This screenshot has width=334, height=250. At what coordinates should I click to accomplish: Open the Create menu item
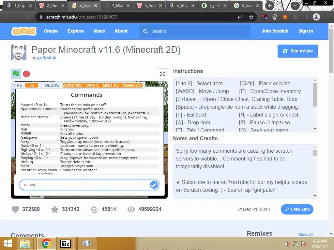point(51,31)
